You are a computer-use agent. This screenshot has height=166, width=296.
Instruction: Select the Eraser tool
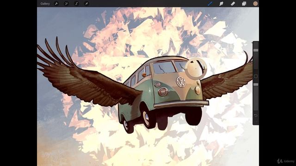tap(233, 4)
